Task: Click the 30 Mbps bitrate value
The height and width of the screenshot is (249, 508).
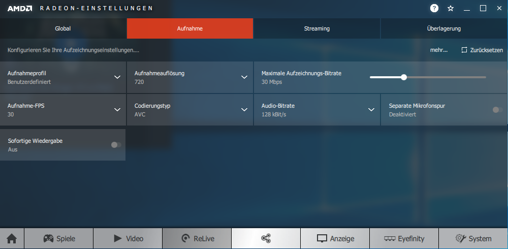Action: click(x=272, y=82)
